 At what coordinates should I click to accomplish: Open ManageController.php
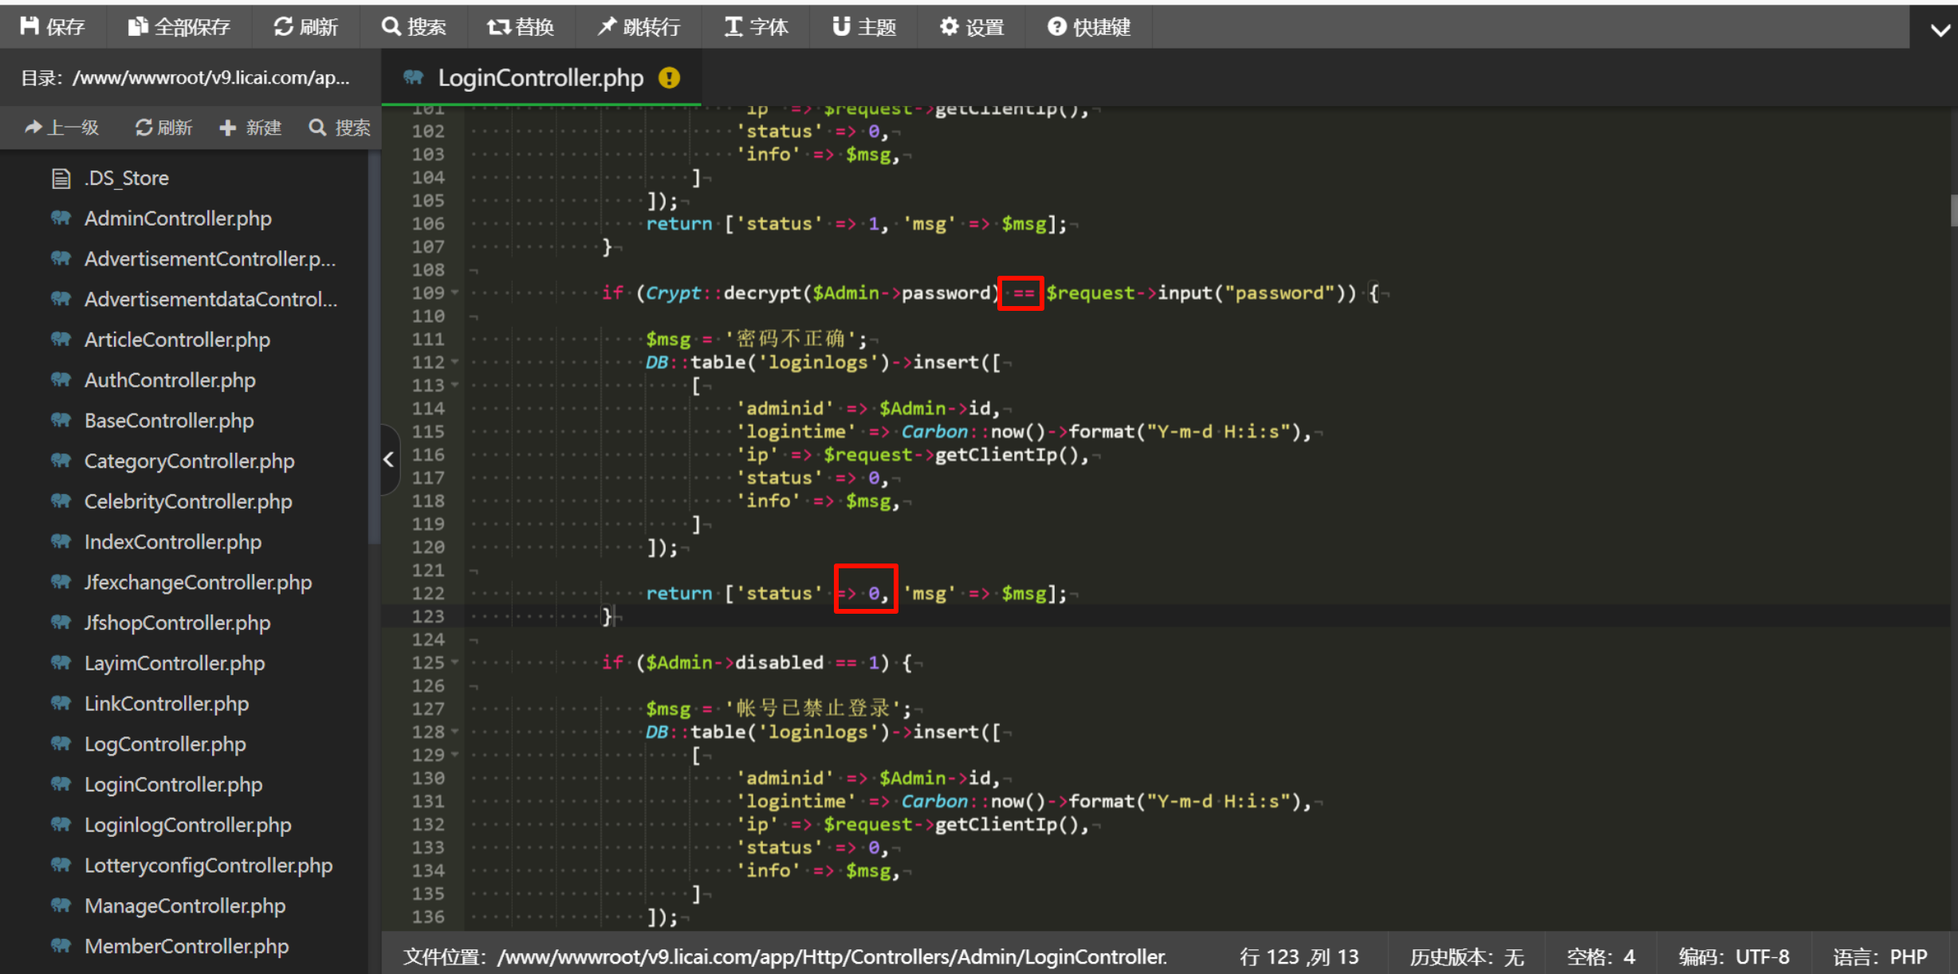185,906
